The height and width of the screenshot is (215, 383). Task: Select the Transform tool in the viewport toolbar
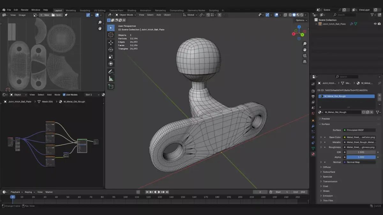111,64
